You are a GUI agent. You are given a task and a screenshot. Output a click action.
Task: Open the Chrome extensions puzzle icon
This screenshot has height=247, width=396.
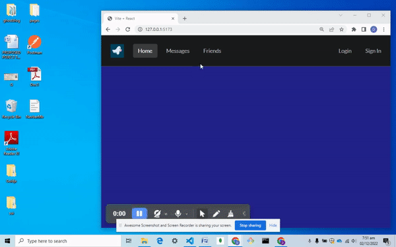tap(354, 29)
